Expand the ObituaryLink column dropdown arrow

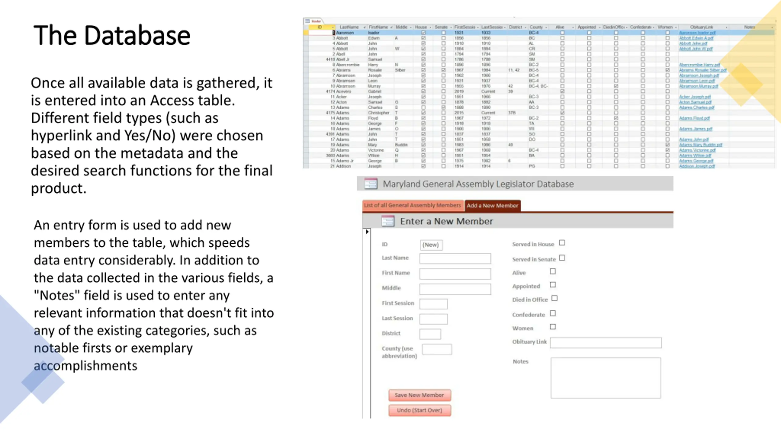click(x=726, y=27)
